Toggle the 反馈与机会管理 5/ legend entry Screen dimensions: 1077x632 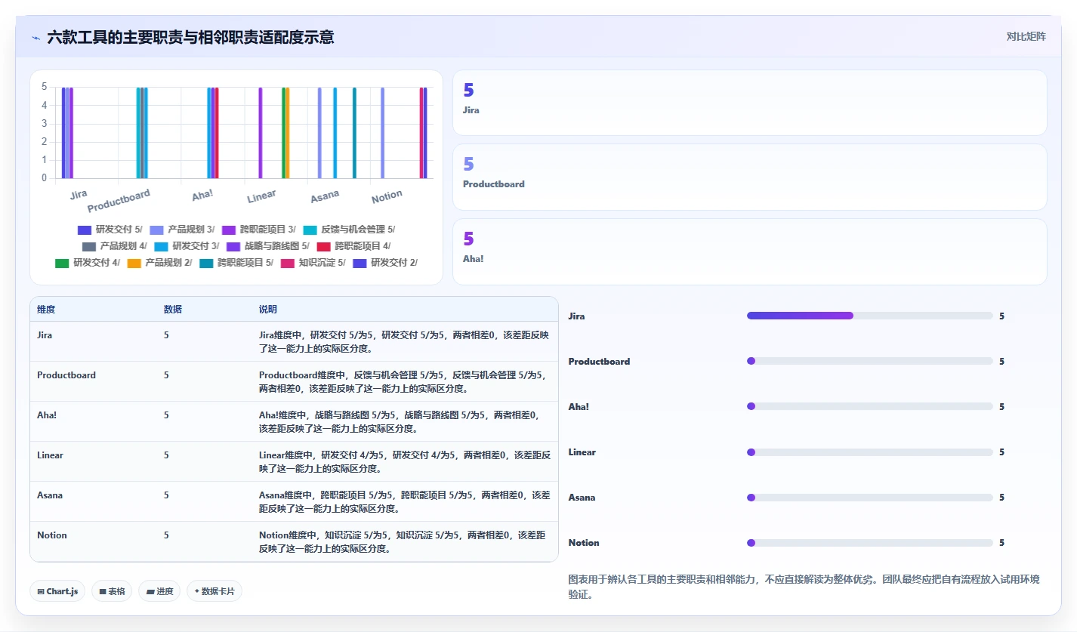[349, 230]
